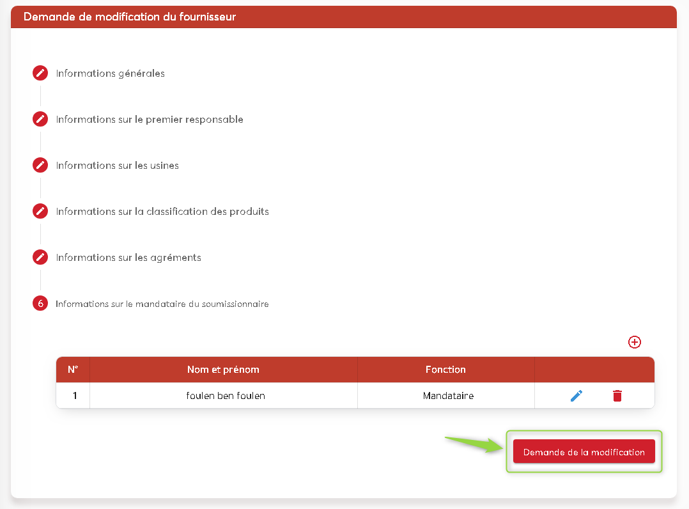
Task: Click the pencil icon beside agréments step
Action: 40,257
